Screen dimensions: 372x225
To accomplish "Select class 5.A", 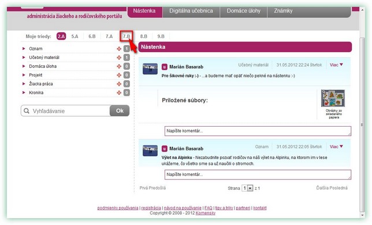I will pos(75,36).
